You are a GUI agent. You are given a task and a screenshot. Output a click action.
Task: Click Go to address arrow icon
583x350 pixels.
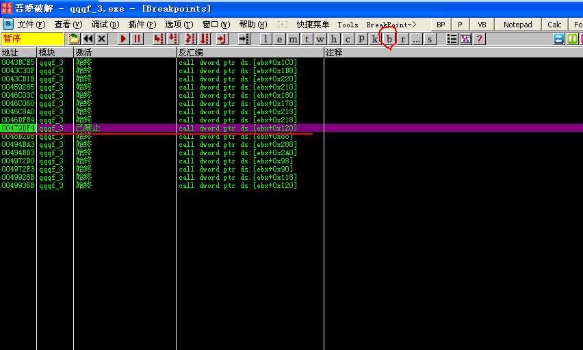click(244, 39)
